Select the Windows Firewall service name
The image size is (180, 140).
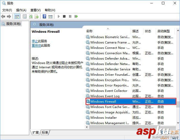click(x=103, y=101)
